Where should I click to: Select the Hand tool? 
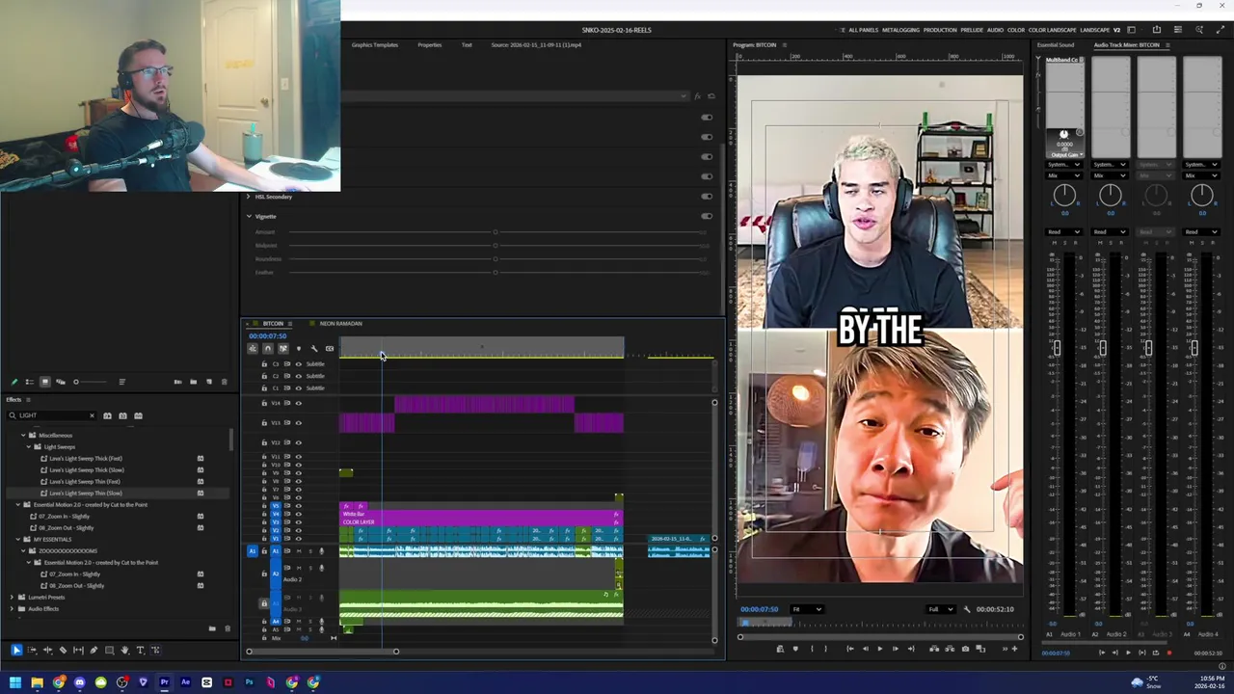tap(124, 651)
